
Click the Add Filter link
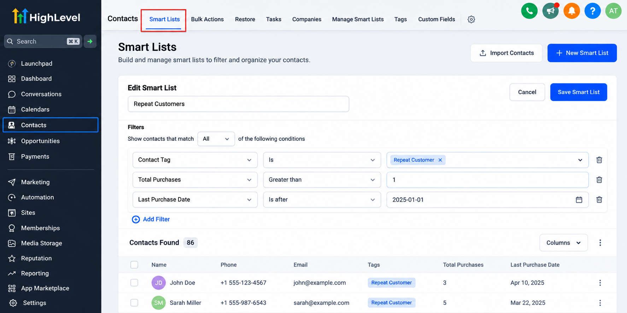151,219
